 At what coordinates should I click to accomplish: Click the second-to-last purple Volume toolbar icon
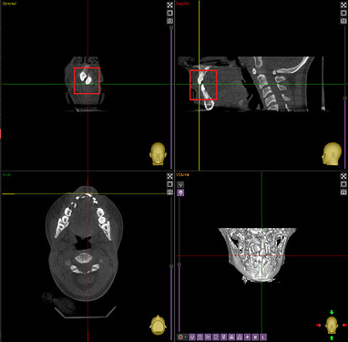(255, 337)
